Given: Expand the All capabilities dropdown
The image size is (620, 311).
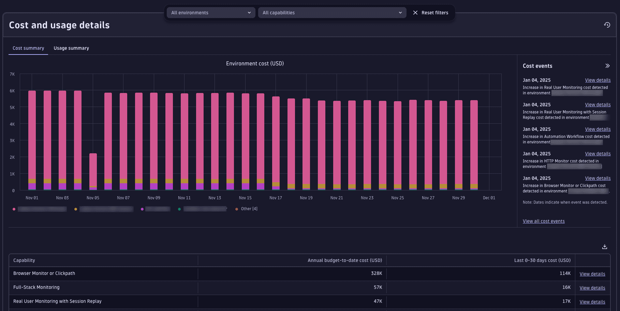Looking at the screenshot, I should coord(332,13).
